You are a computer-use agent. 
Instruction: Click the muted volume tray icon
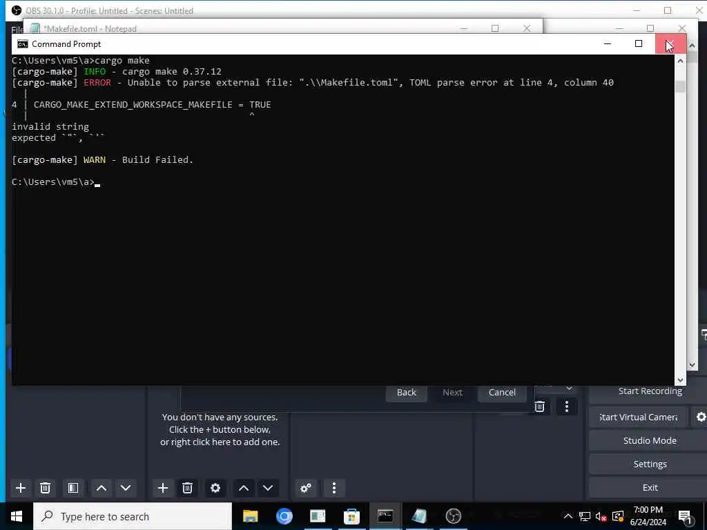601,516
